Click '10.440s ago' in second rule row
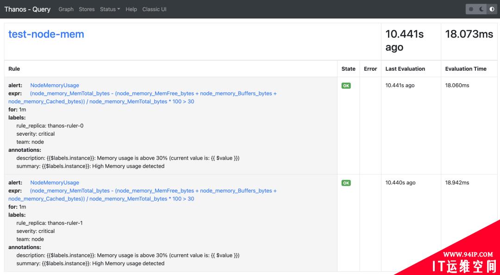Image resolution: width=500 pixels, height=275 pixels. (x=400, y=182)
